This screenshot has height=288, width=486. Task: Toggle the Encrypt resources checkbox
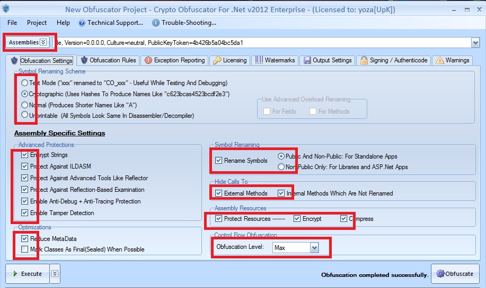click(x=297, y=218)
